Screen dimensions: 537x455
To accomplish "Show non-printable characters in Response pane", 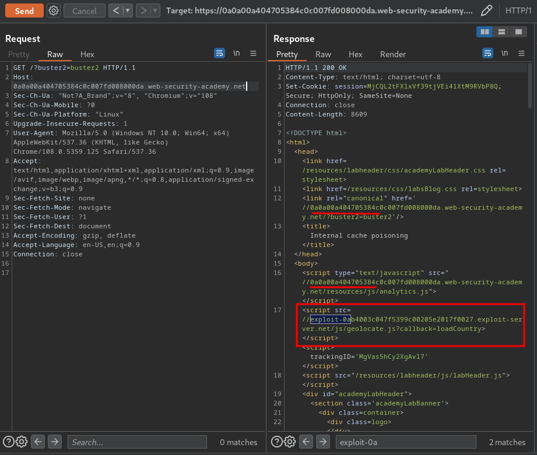I will [x=505, y=54].
